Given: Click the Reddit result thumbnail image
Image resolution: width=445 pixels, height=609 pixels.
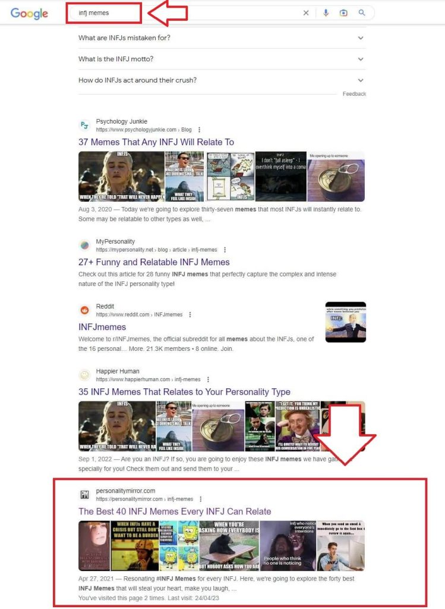Looking at the screenshot, I should 345,322.
